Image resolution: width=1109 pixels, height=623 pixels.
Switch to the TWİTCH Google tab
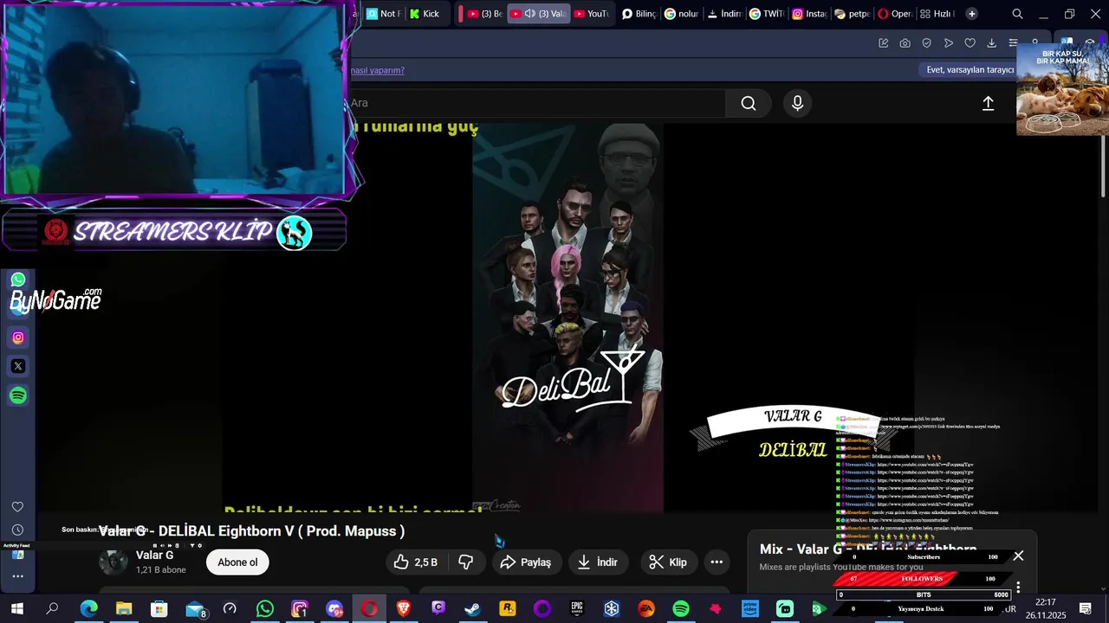(x=767, y=14)
